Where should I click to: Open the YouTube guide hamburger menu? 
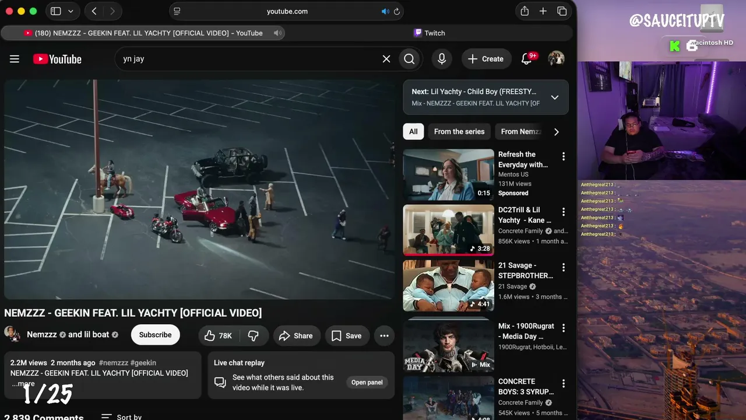click(15, 59)
